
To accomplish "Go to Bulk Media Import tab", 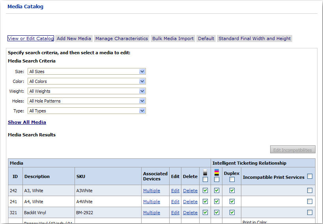I will click(x=173, y=39).
